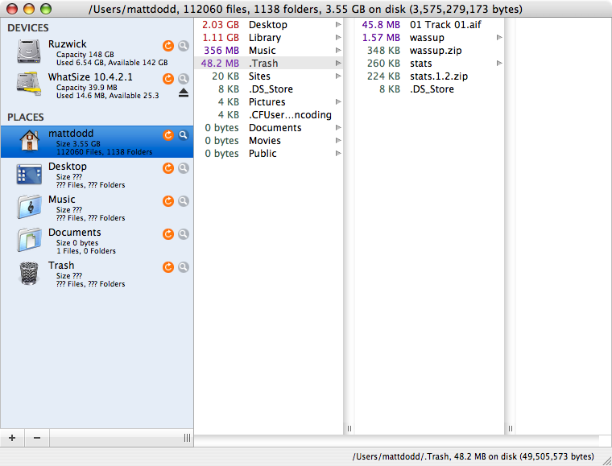Select the Public folder row
612x466 pixels.
click(x=268, y=153)
